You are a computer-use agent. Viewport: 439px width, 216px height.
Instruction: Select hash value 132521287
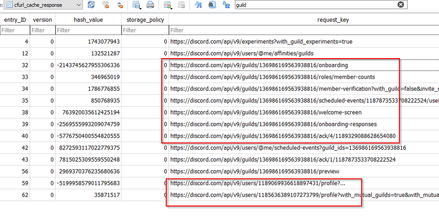(88, 53)
